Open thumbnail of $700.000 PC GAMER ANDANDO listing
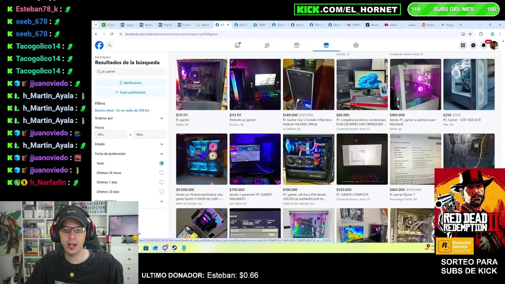Viewport: 505px width, 284px height. 255,159
